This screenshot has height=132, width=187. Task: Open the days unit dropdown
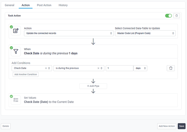[140, 68]
